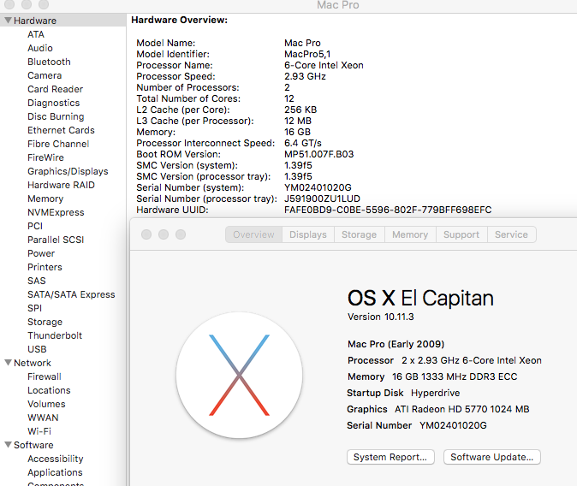Collapse the Software section triangle
577x486 pixels.
click(8, 444)
